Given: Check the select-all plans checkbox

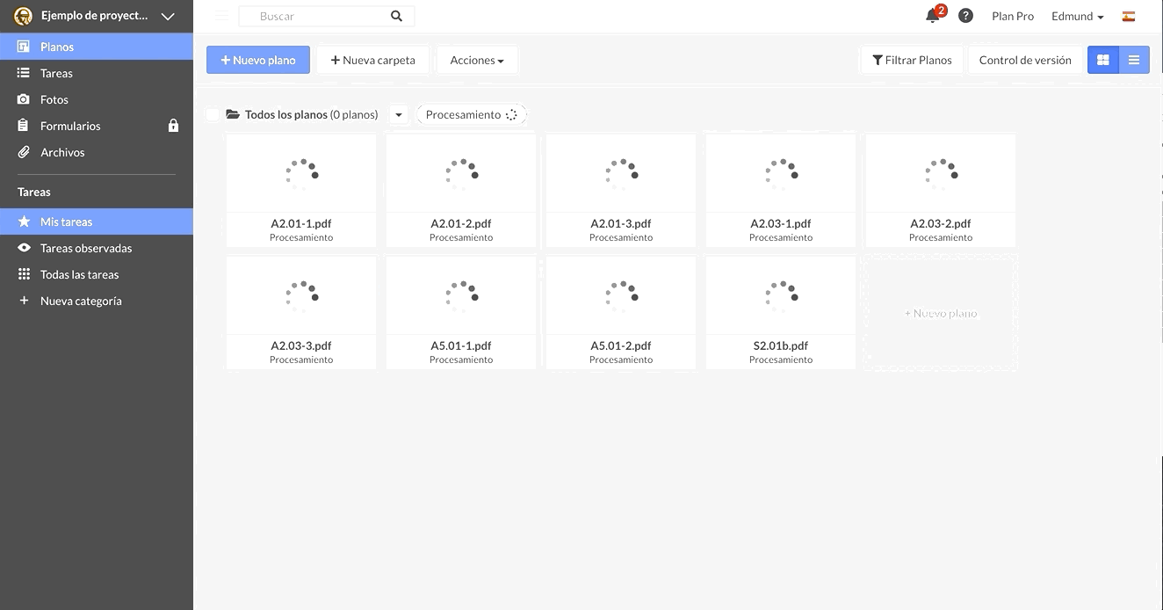Looking at the screenshot, I should point(212,113).
